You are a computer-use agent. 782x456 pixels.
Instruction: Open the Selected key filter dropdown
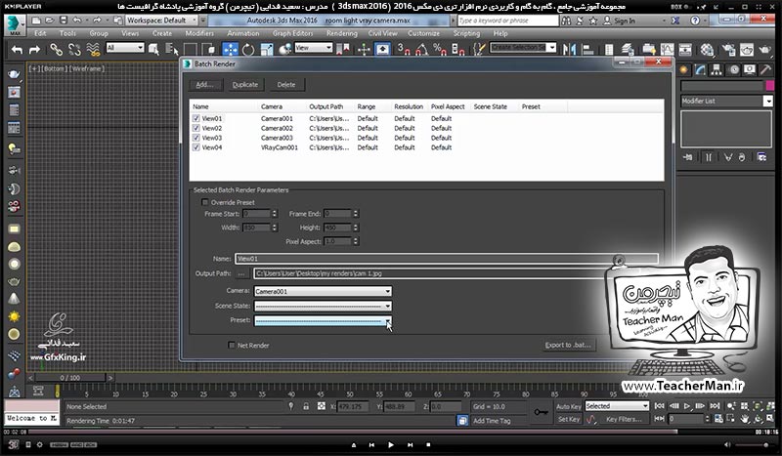click(x=617, y=406)
